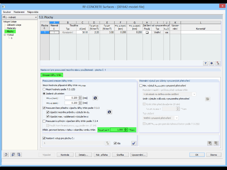Click the Nár. příloha button
Viewport: 227px width, 170px height.
coord(102,155)
